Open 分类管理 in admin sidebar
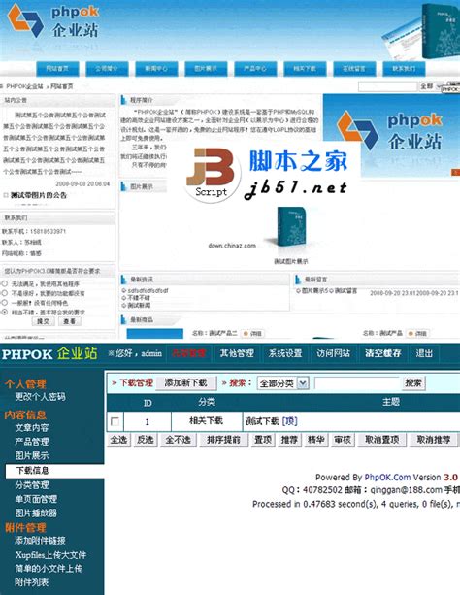Screen dimensions: 460x595 tap(32, 485)
